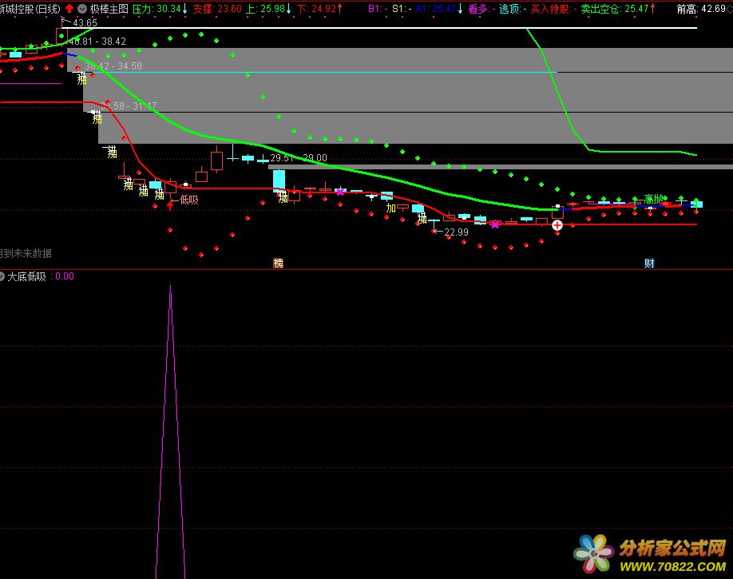Click the 买入持股 indicator label
This screenshot has width=733, height=579.
pyautogui.click(x=550, y=9)
